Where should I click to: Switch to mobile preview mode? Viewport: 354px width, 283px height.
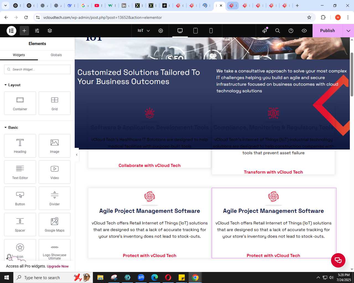pos(211,31)
